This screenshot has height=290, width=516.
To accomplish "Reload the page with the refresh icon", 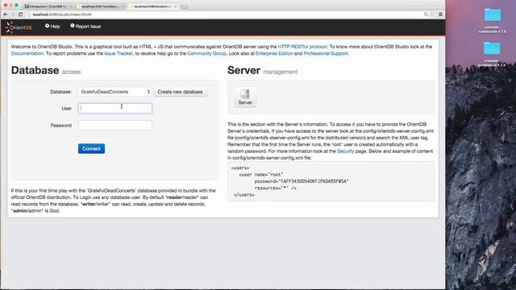I will 20,14.
